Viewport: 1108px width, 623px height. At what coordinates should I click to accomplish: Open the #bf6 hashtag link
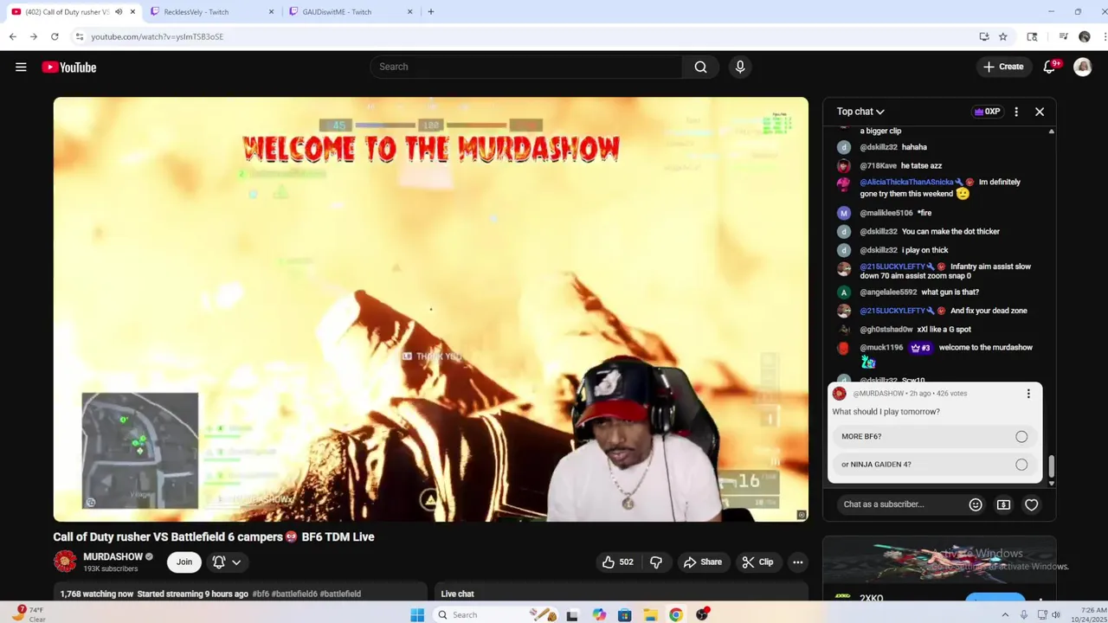tap(261, 594)
